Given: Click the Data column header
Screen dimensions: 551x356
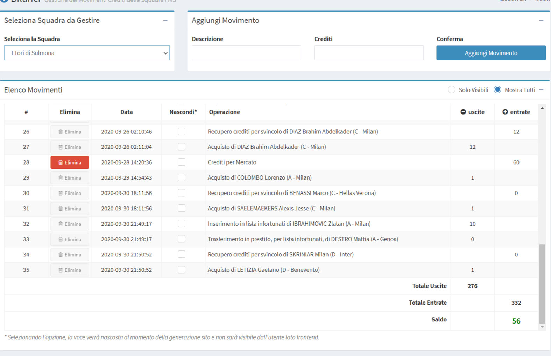Looking at the screenshot, I should coord(126,112).
